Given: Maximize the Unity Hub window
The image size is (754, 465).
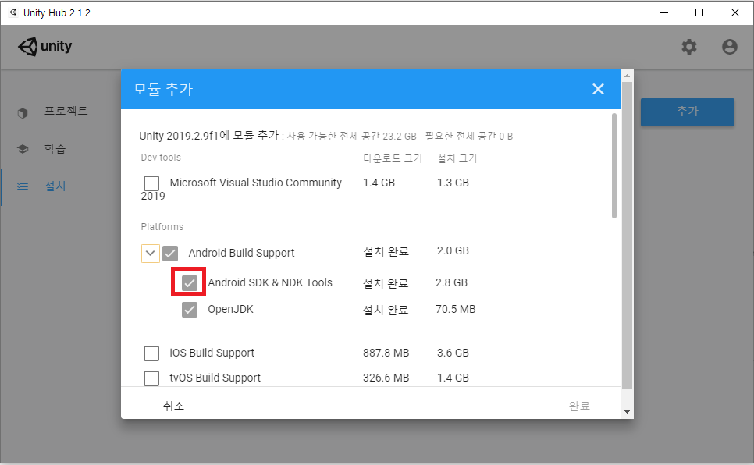Looking at the screenshot, I should pyautogui.click(x=699, y=12).
